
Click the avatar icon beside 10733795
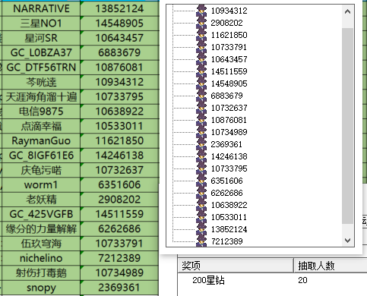(201, 168)
